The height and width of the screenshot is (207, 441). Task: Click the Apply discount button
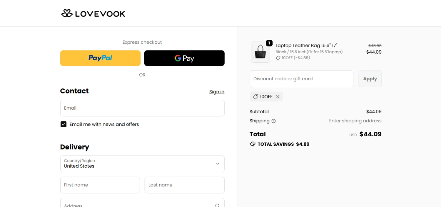coord(370,79)
